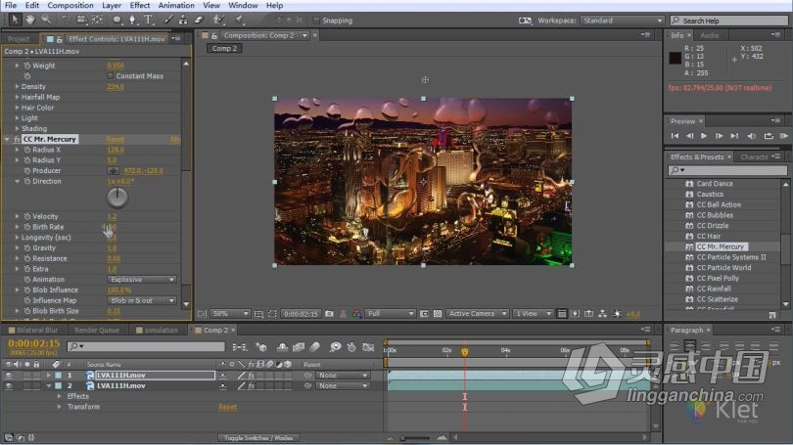
Task: Enable the Snapping checkbox
Action: [316, 21]
